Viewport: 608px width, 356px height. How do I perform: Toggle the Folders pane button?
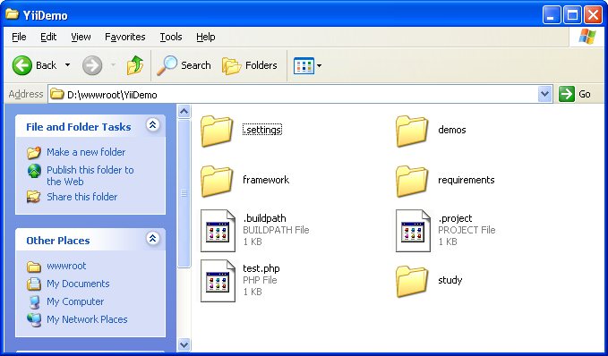[x=249, y=65]
